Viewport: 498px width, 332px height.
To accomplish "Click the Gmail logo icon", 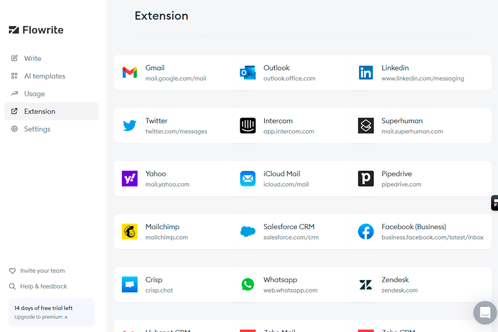I will click(x=130, y=73).
